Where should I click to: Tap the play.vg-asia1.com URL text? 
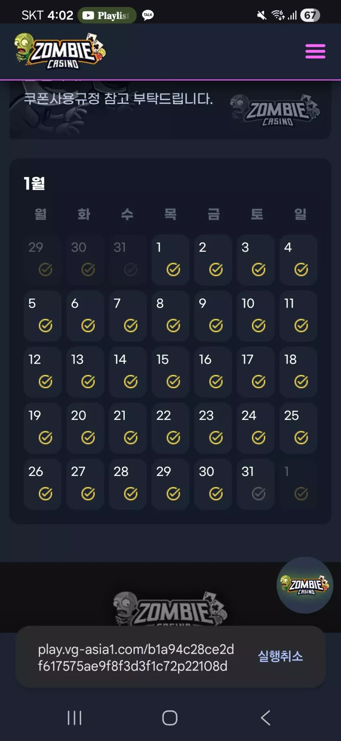(136, 657)
